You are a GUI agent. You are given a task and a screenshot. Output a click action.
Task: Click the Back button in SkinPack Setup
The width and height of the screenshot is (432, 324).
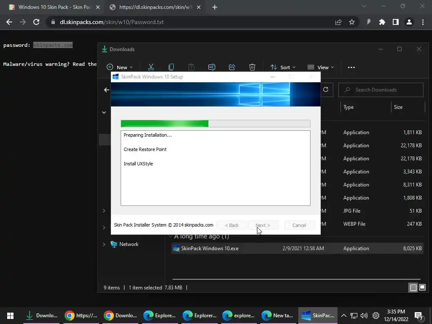[x=232, y=225]
